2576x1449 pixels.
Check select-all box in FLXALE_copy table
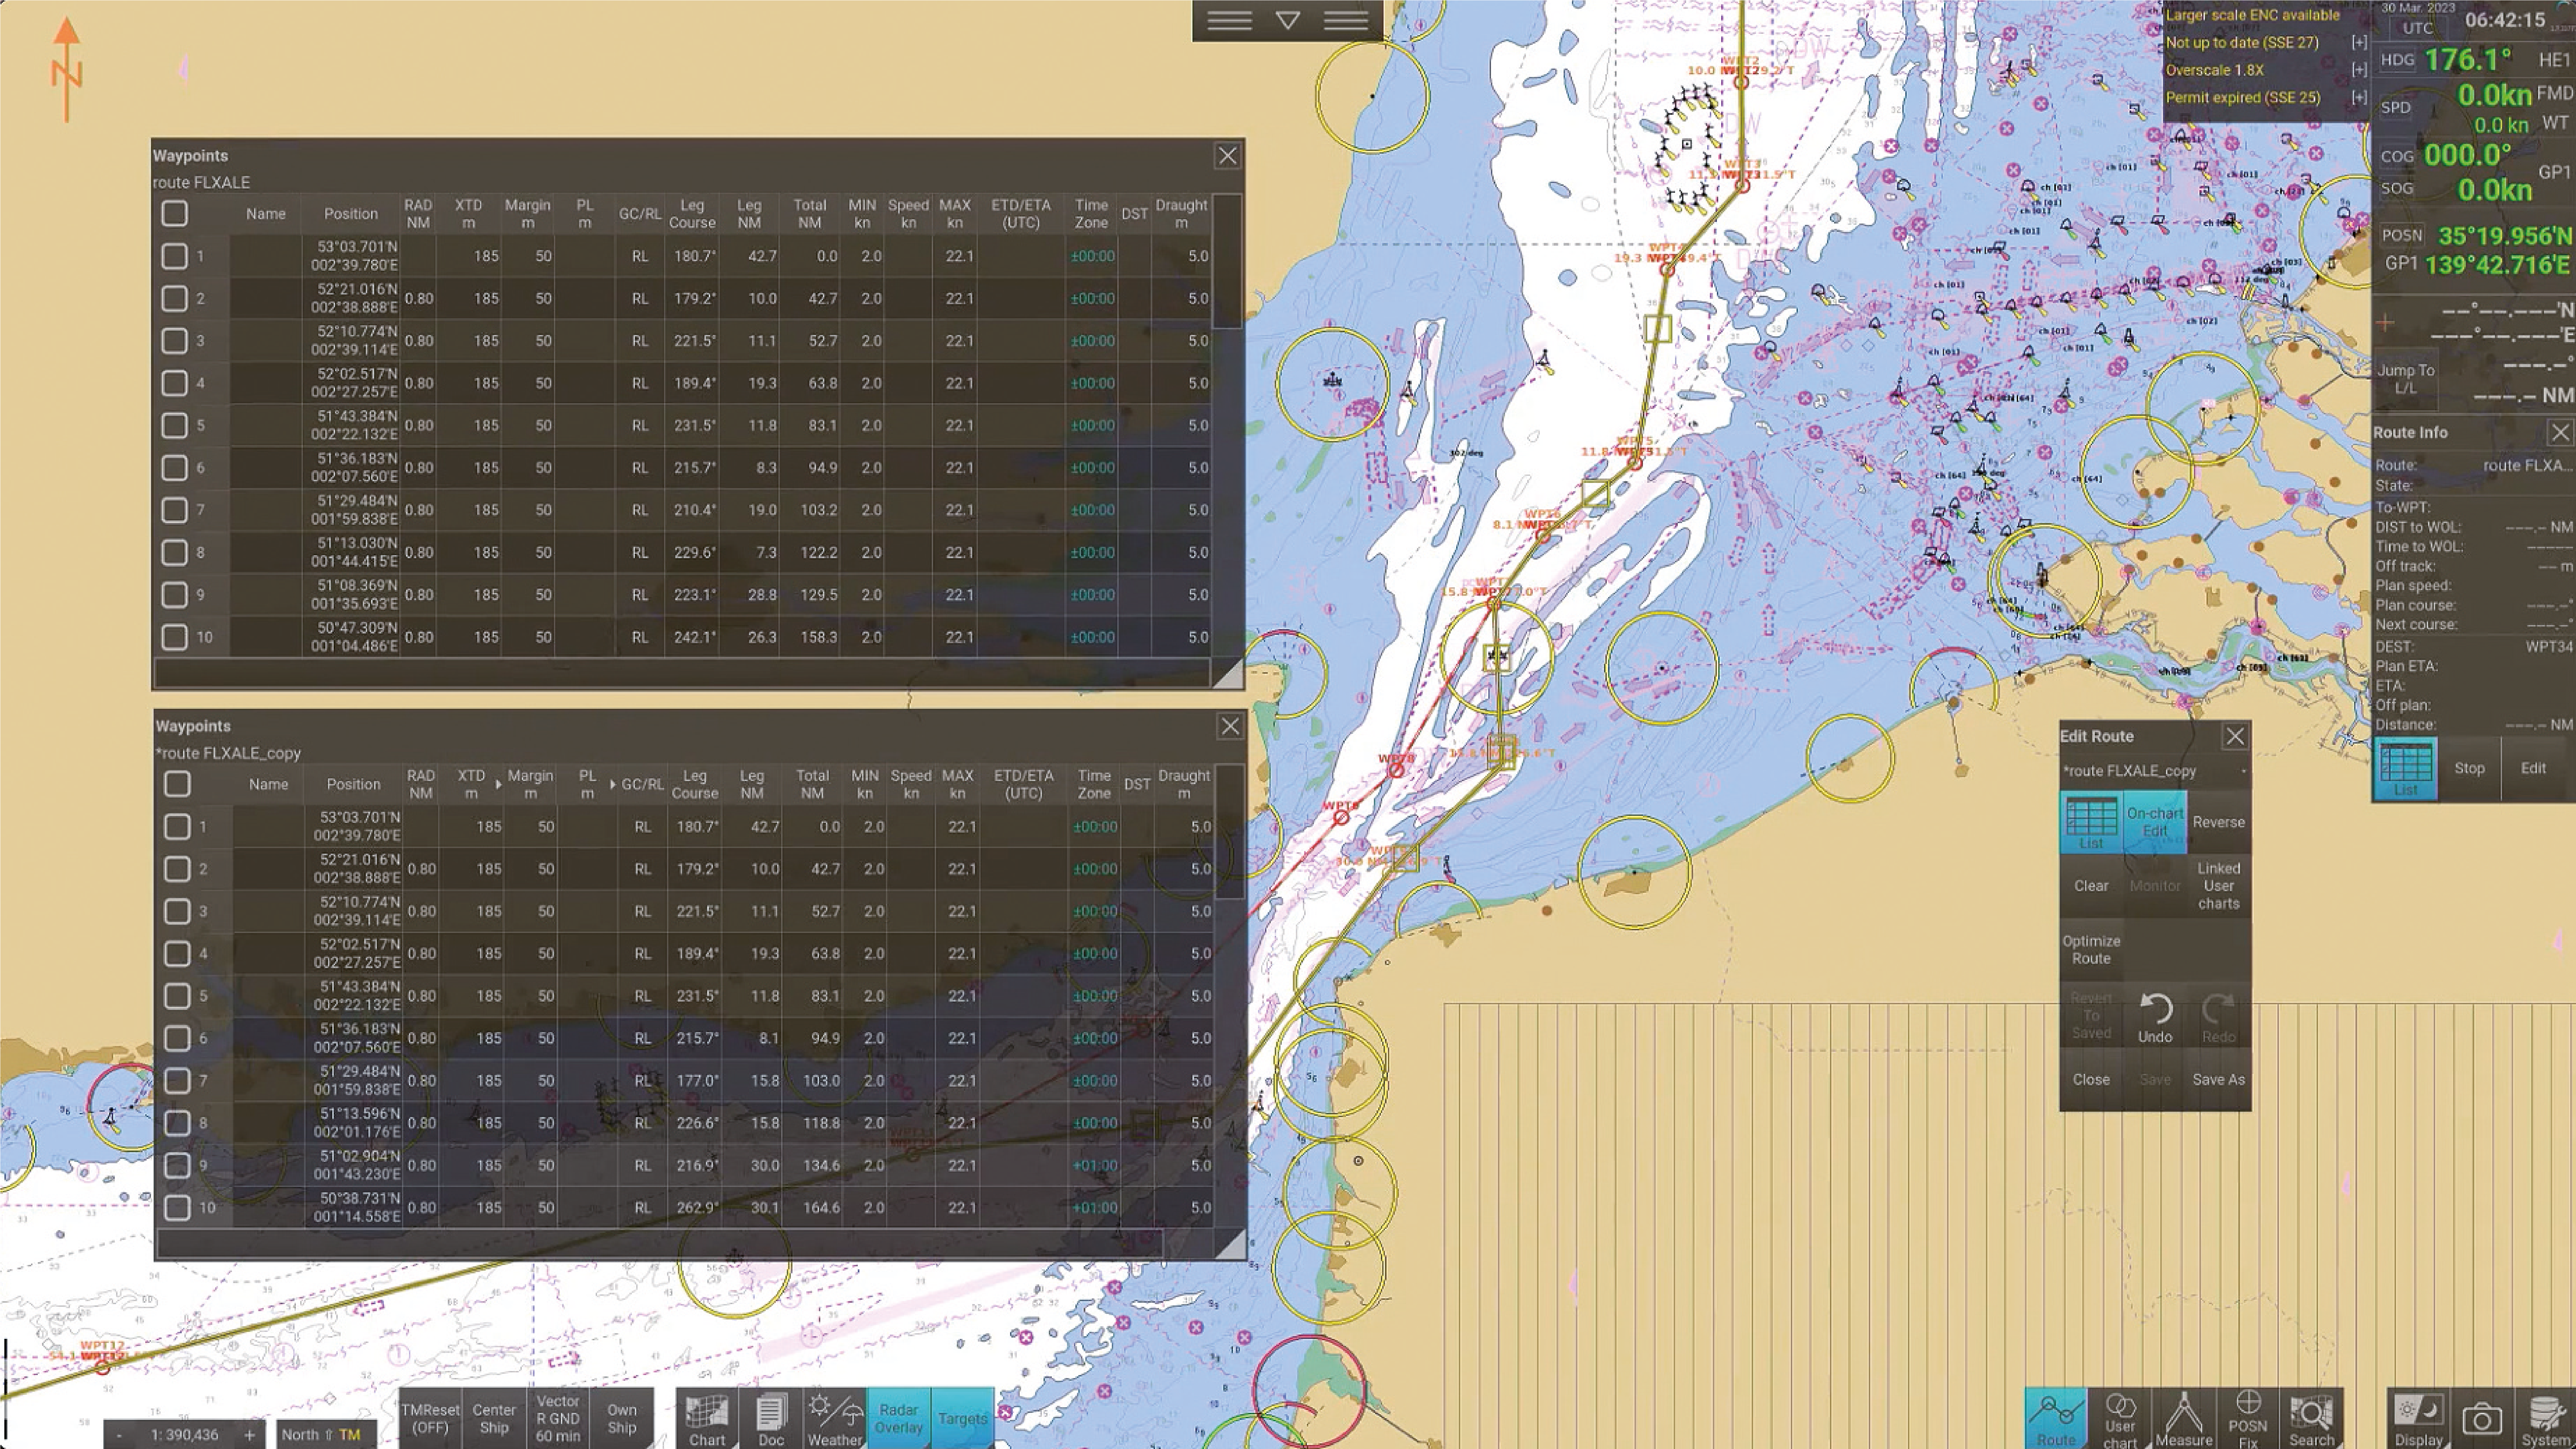177,784
